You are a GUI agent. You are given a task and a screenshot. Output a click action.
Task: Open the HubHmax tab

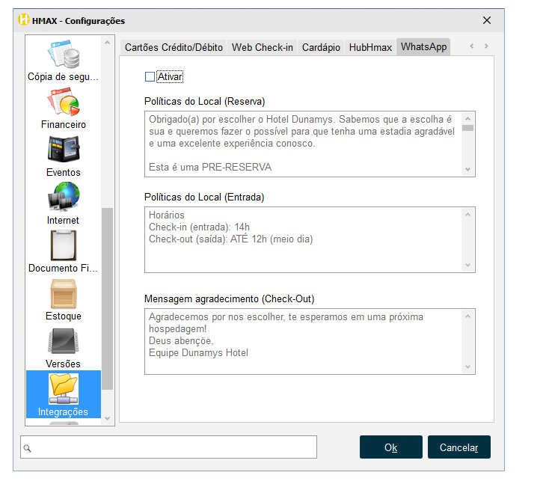[x=369, y=47]
